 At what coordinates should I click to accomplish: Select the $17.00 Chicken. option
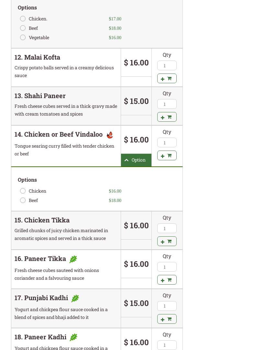pyautogui.click(x=23, y=19)
